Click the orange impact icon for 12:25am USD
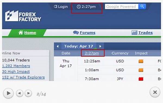Viewport: 163px width, 103px height. click(x=141, y=61)
